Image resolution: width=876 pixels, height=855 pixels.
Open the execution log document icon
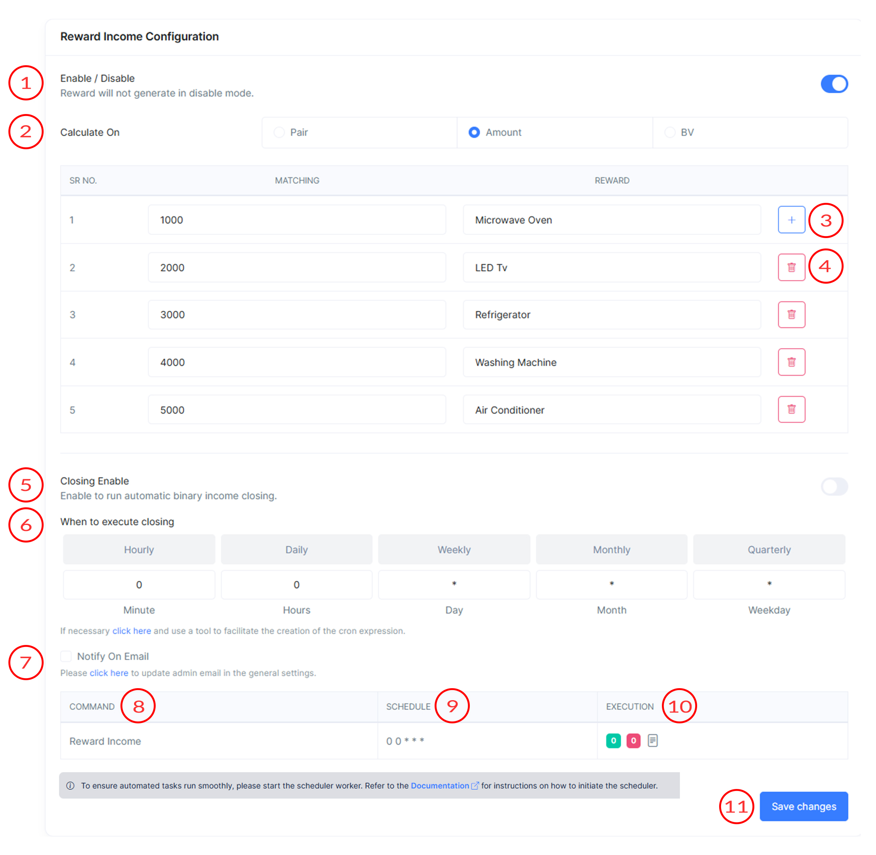click(652, 741)
